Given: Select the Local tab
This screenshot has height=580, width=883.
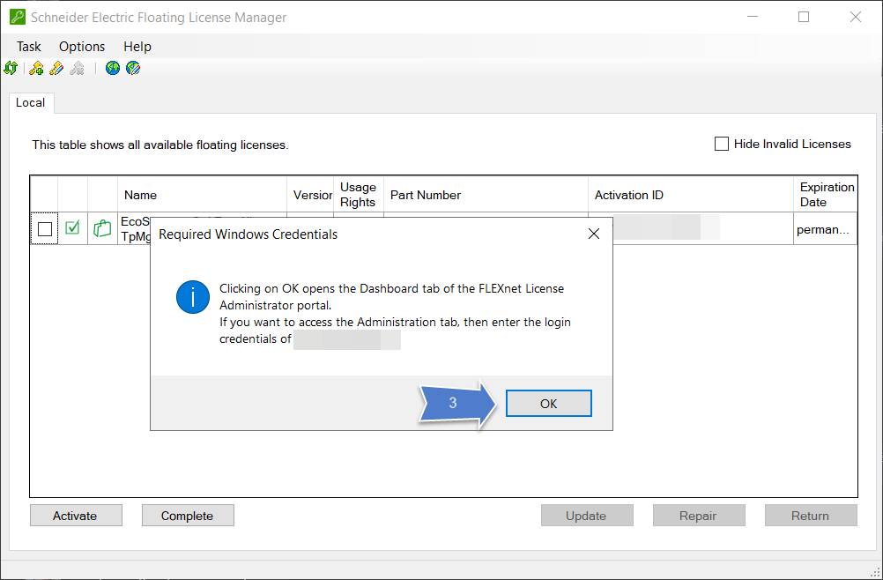Looking at the screenshot, I should point(31,102).
